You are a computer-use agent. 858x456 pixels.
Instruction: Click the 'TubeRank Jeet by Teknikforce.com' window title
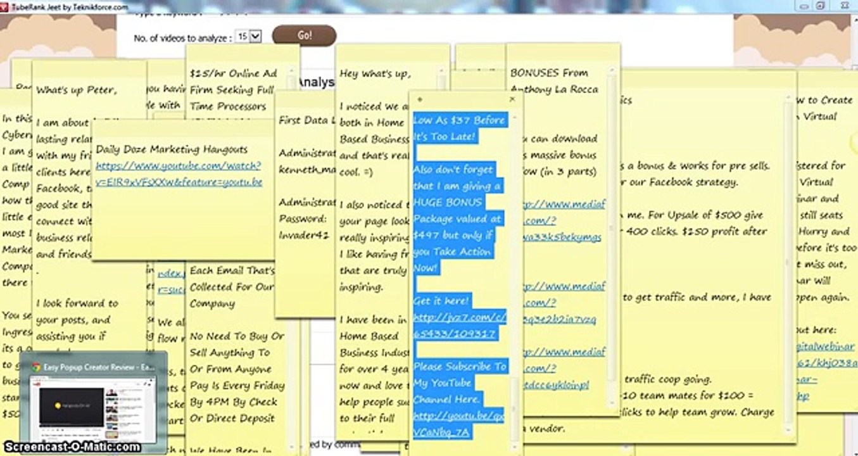[70, 7]
